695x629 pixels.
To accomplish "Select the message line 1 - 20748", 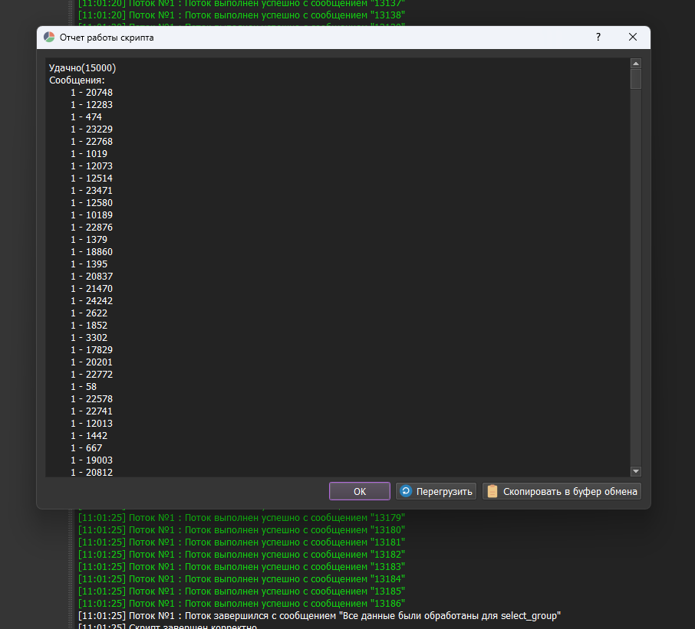I will tap(91, 92).
